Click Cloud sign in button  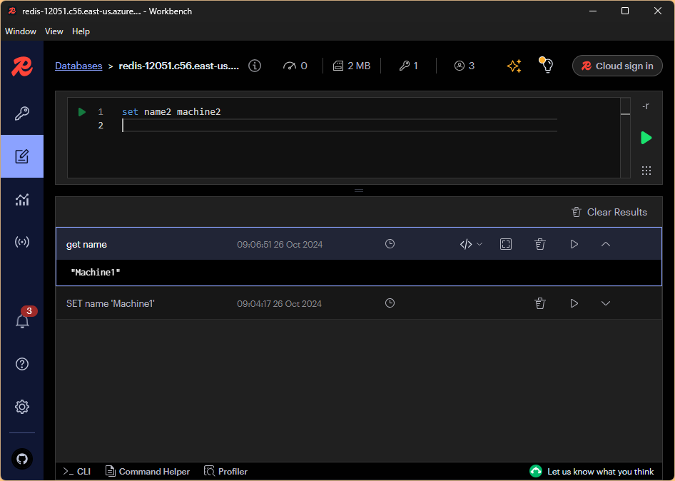(617, 66)
